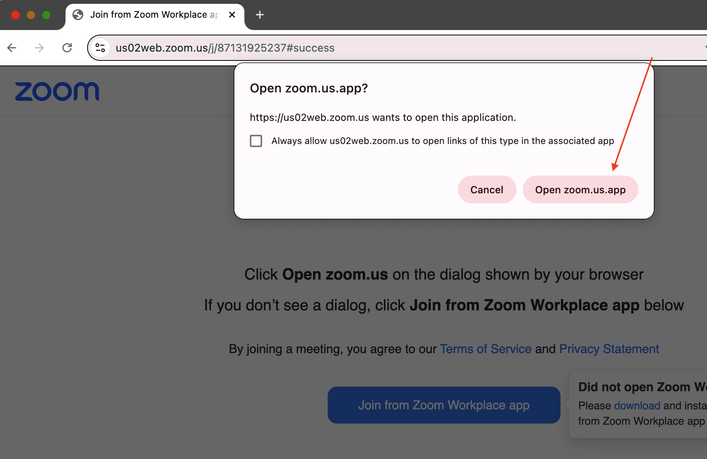Click the download link in the tooltip
Viewport: 707px width, 459px height.
(637, 405)
